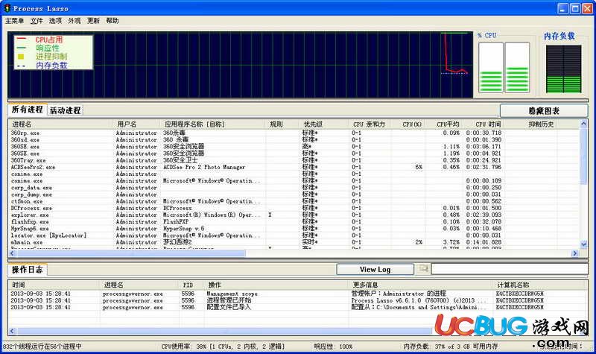Click the Process Lasso title bar icon
596x354 pixels.
(7, 8)
